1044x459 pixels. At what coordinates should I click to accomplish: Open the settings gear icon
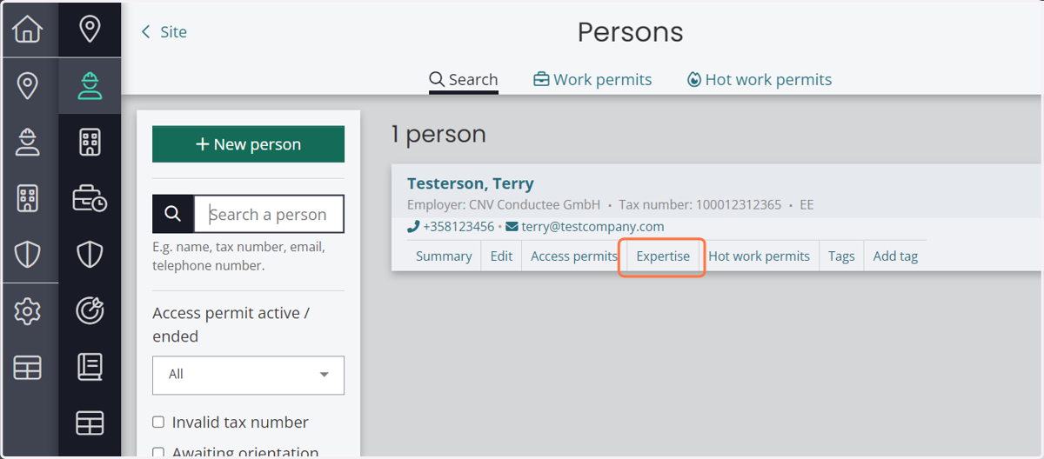pos(28,310)
